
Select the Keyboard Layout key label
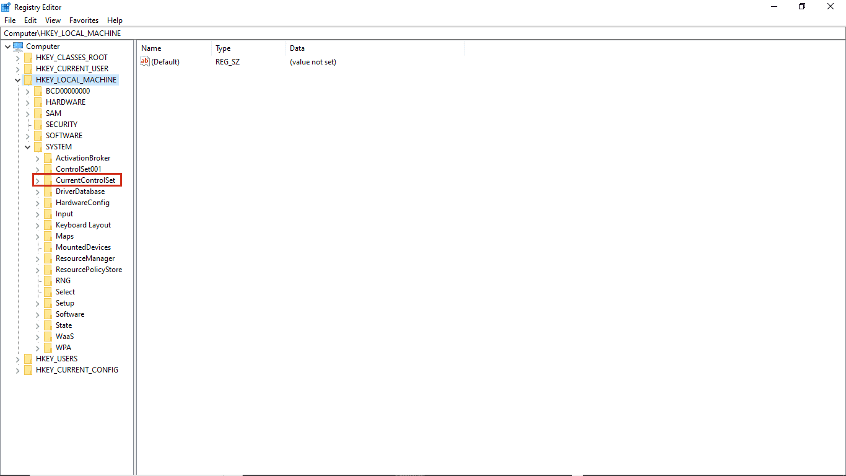point(84,225)
